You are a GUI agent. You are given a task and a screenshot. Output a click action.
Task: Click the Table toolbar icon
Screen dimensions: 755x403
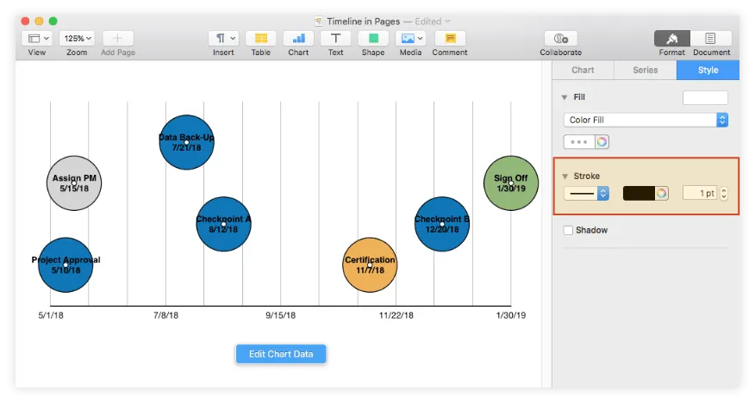point(260,39)
